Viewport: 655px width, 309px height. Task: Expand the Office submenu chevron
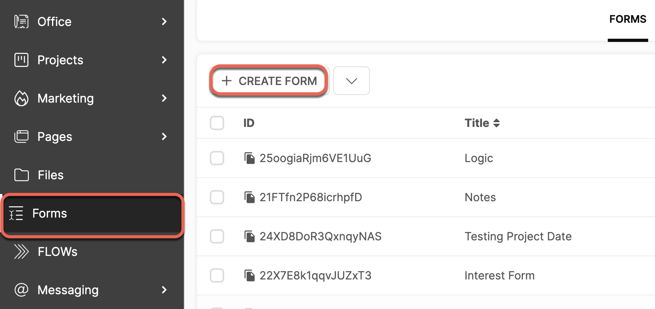pyautogui.click(x=164, y=22)
